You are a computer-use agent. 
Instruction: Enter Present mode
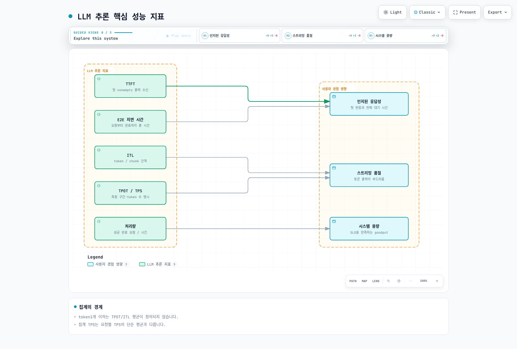[x=464, y=12]
